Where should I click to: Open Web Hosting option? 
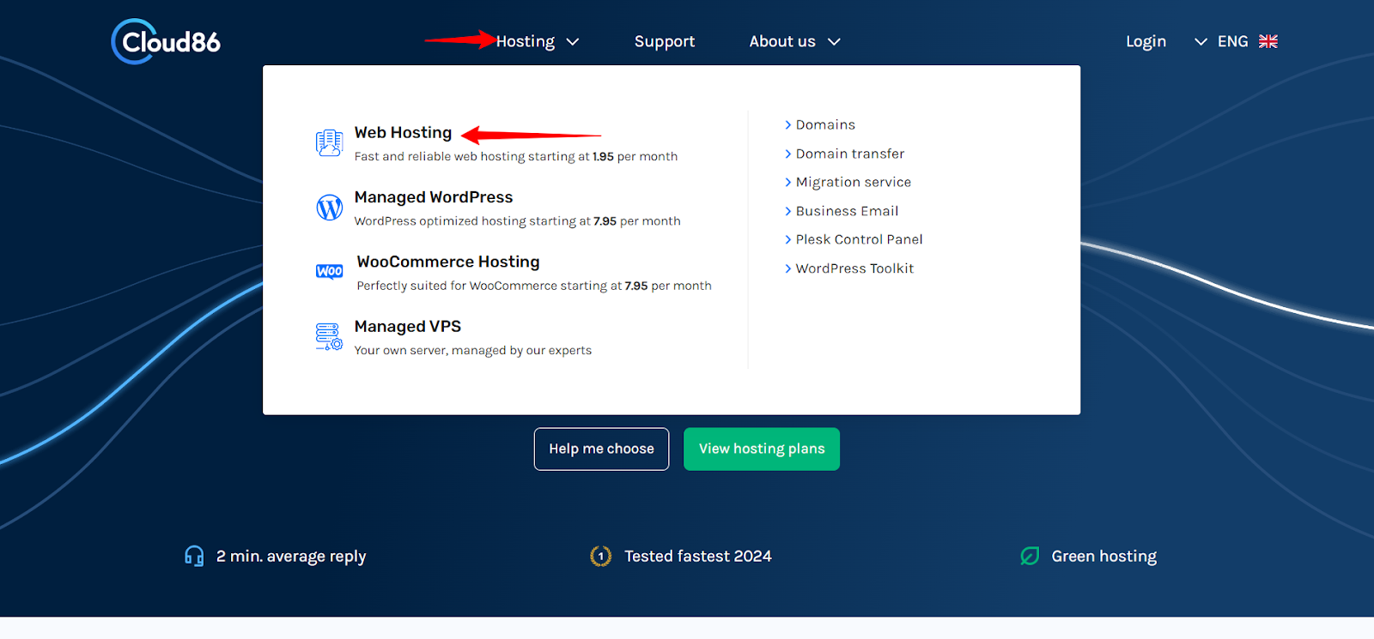click(403, 132)
